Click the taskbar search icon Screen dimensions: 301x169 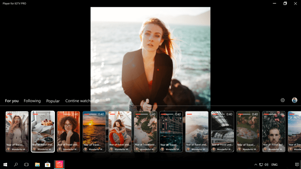coord(16,164)
